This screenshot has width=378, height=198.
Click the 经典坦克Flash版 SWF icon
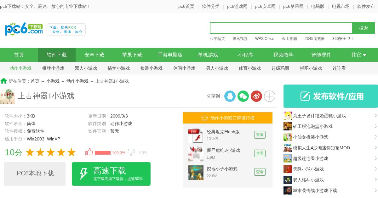point(196,135)
